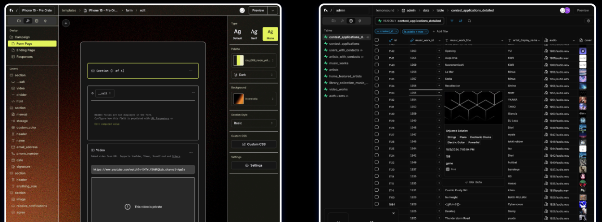Click the row arrow button next to music_work_id 1963

439,51
